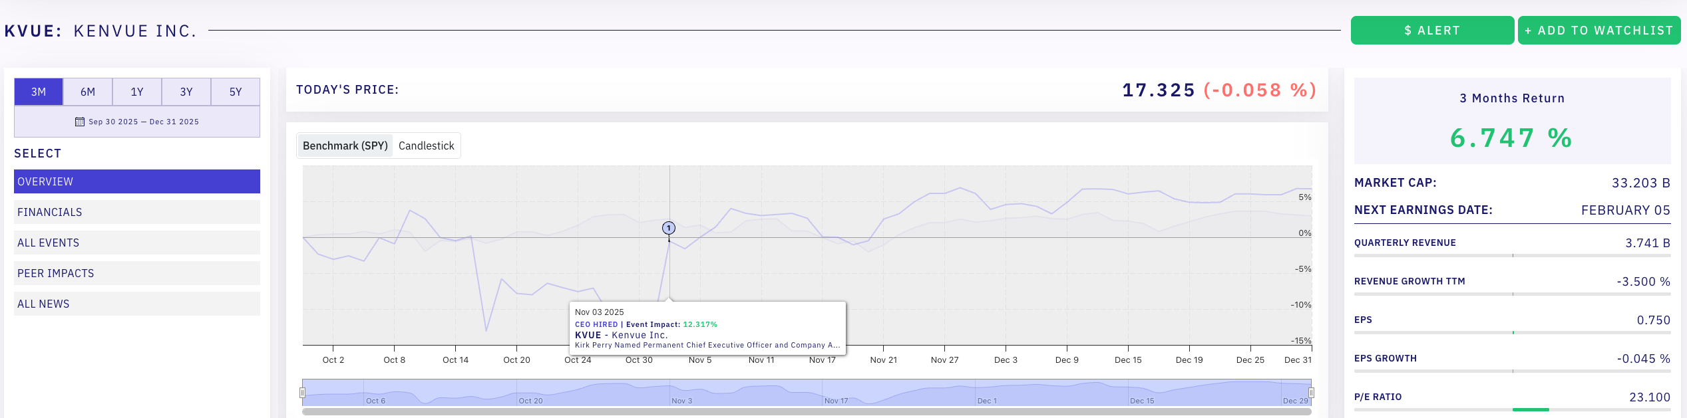
Task: Open the All News section
Action: [137, 304]
